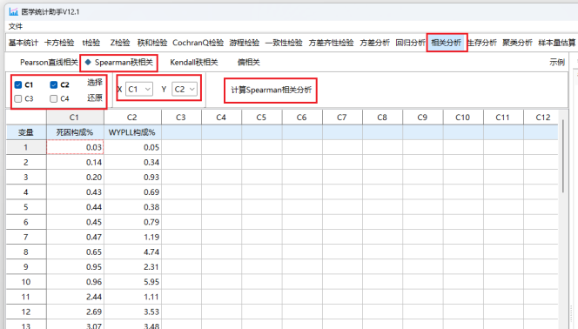Viewport: 578px width, 329px height.
Task: Click the 示例 link
Action: [557, 63]
